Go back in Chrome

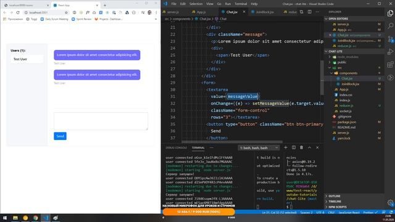tap(4, 12)
